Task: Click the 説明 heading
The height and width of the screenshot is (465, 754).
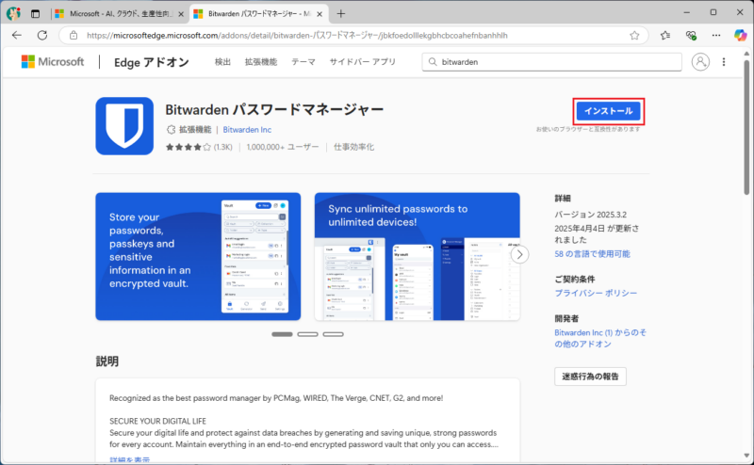Action: (107, 361)
